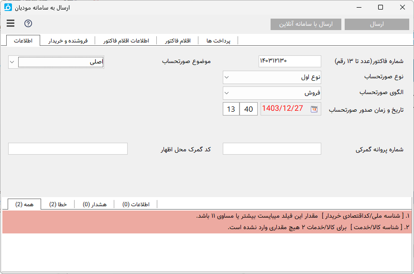This screenshot has height=274, width=414.
Task: Expand the موضوع صورتحساب dropdown arrow
Action: (12, 62)
